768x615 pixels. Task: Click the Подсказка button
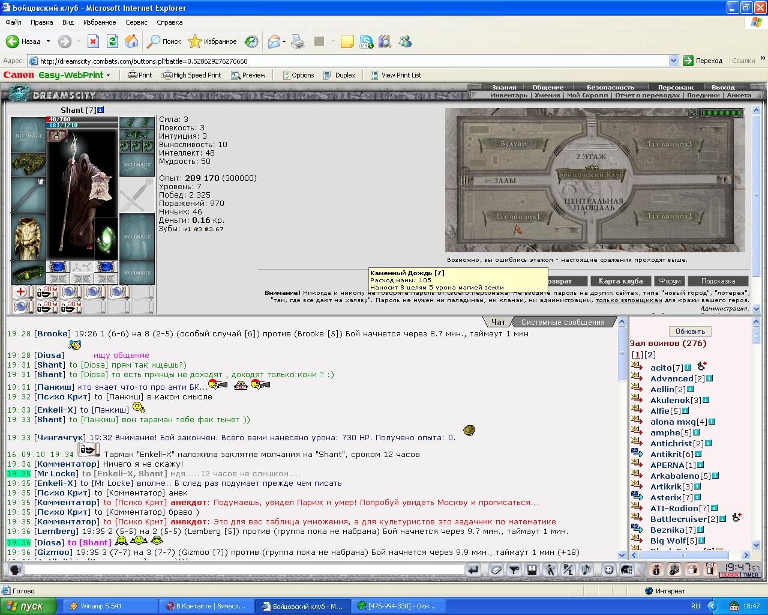click(x=718, y=281)
